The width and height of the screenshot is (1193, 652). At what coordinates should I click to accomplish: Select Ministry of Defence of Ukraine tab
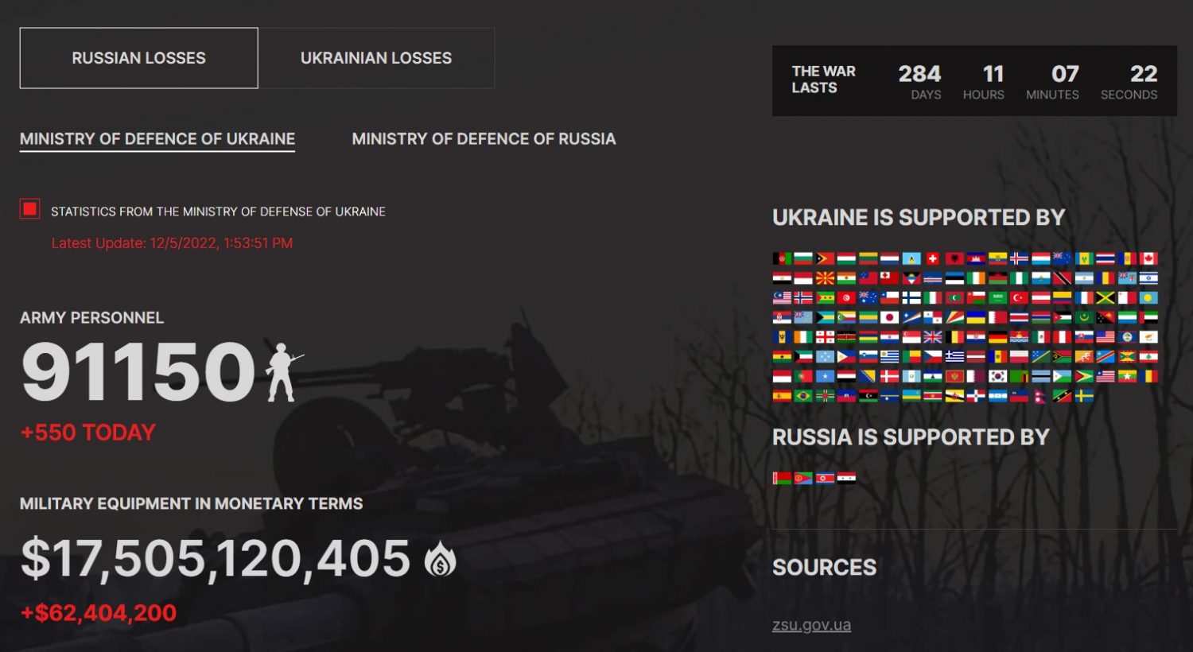157,139
